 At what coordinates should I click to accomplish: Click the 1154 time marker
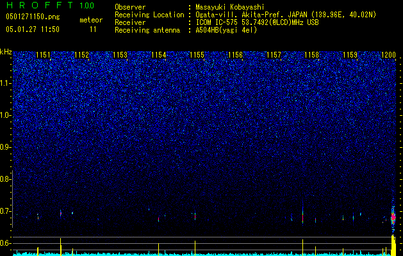[x=159, y=55]
